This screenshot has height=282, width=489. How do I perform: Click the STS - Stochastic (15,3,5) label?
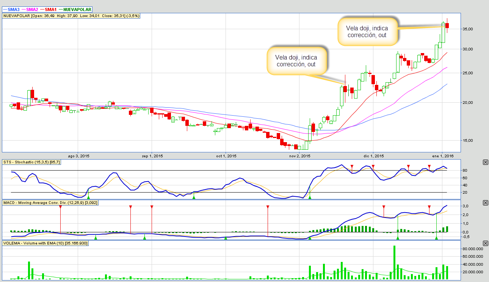coord(31,162)
